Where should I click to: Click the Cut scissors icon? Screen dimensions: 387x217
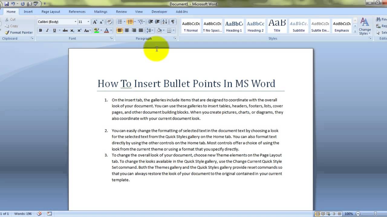coord(7,19)
